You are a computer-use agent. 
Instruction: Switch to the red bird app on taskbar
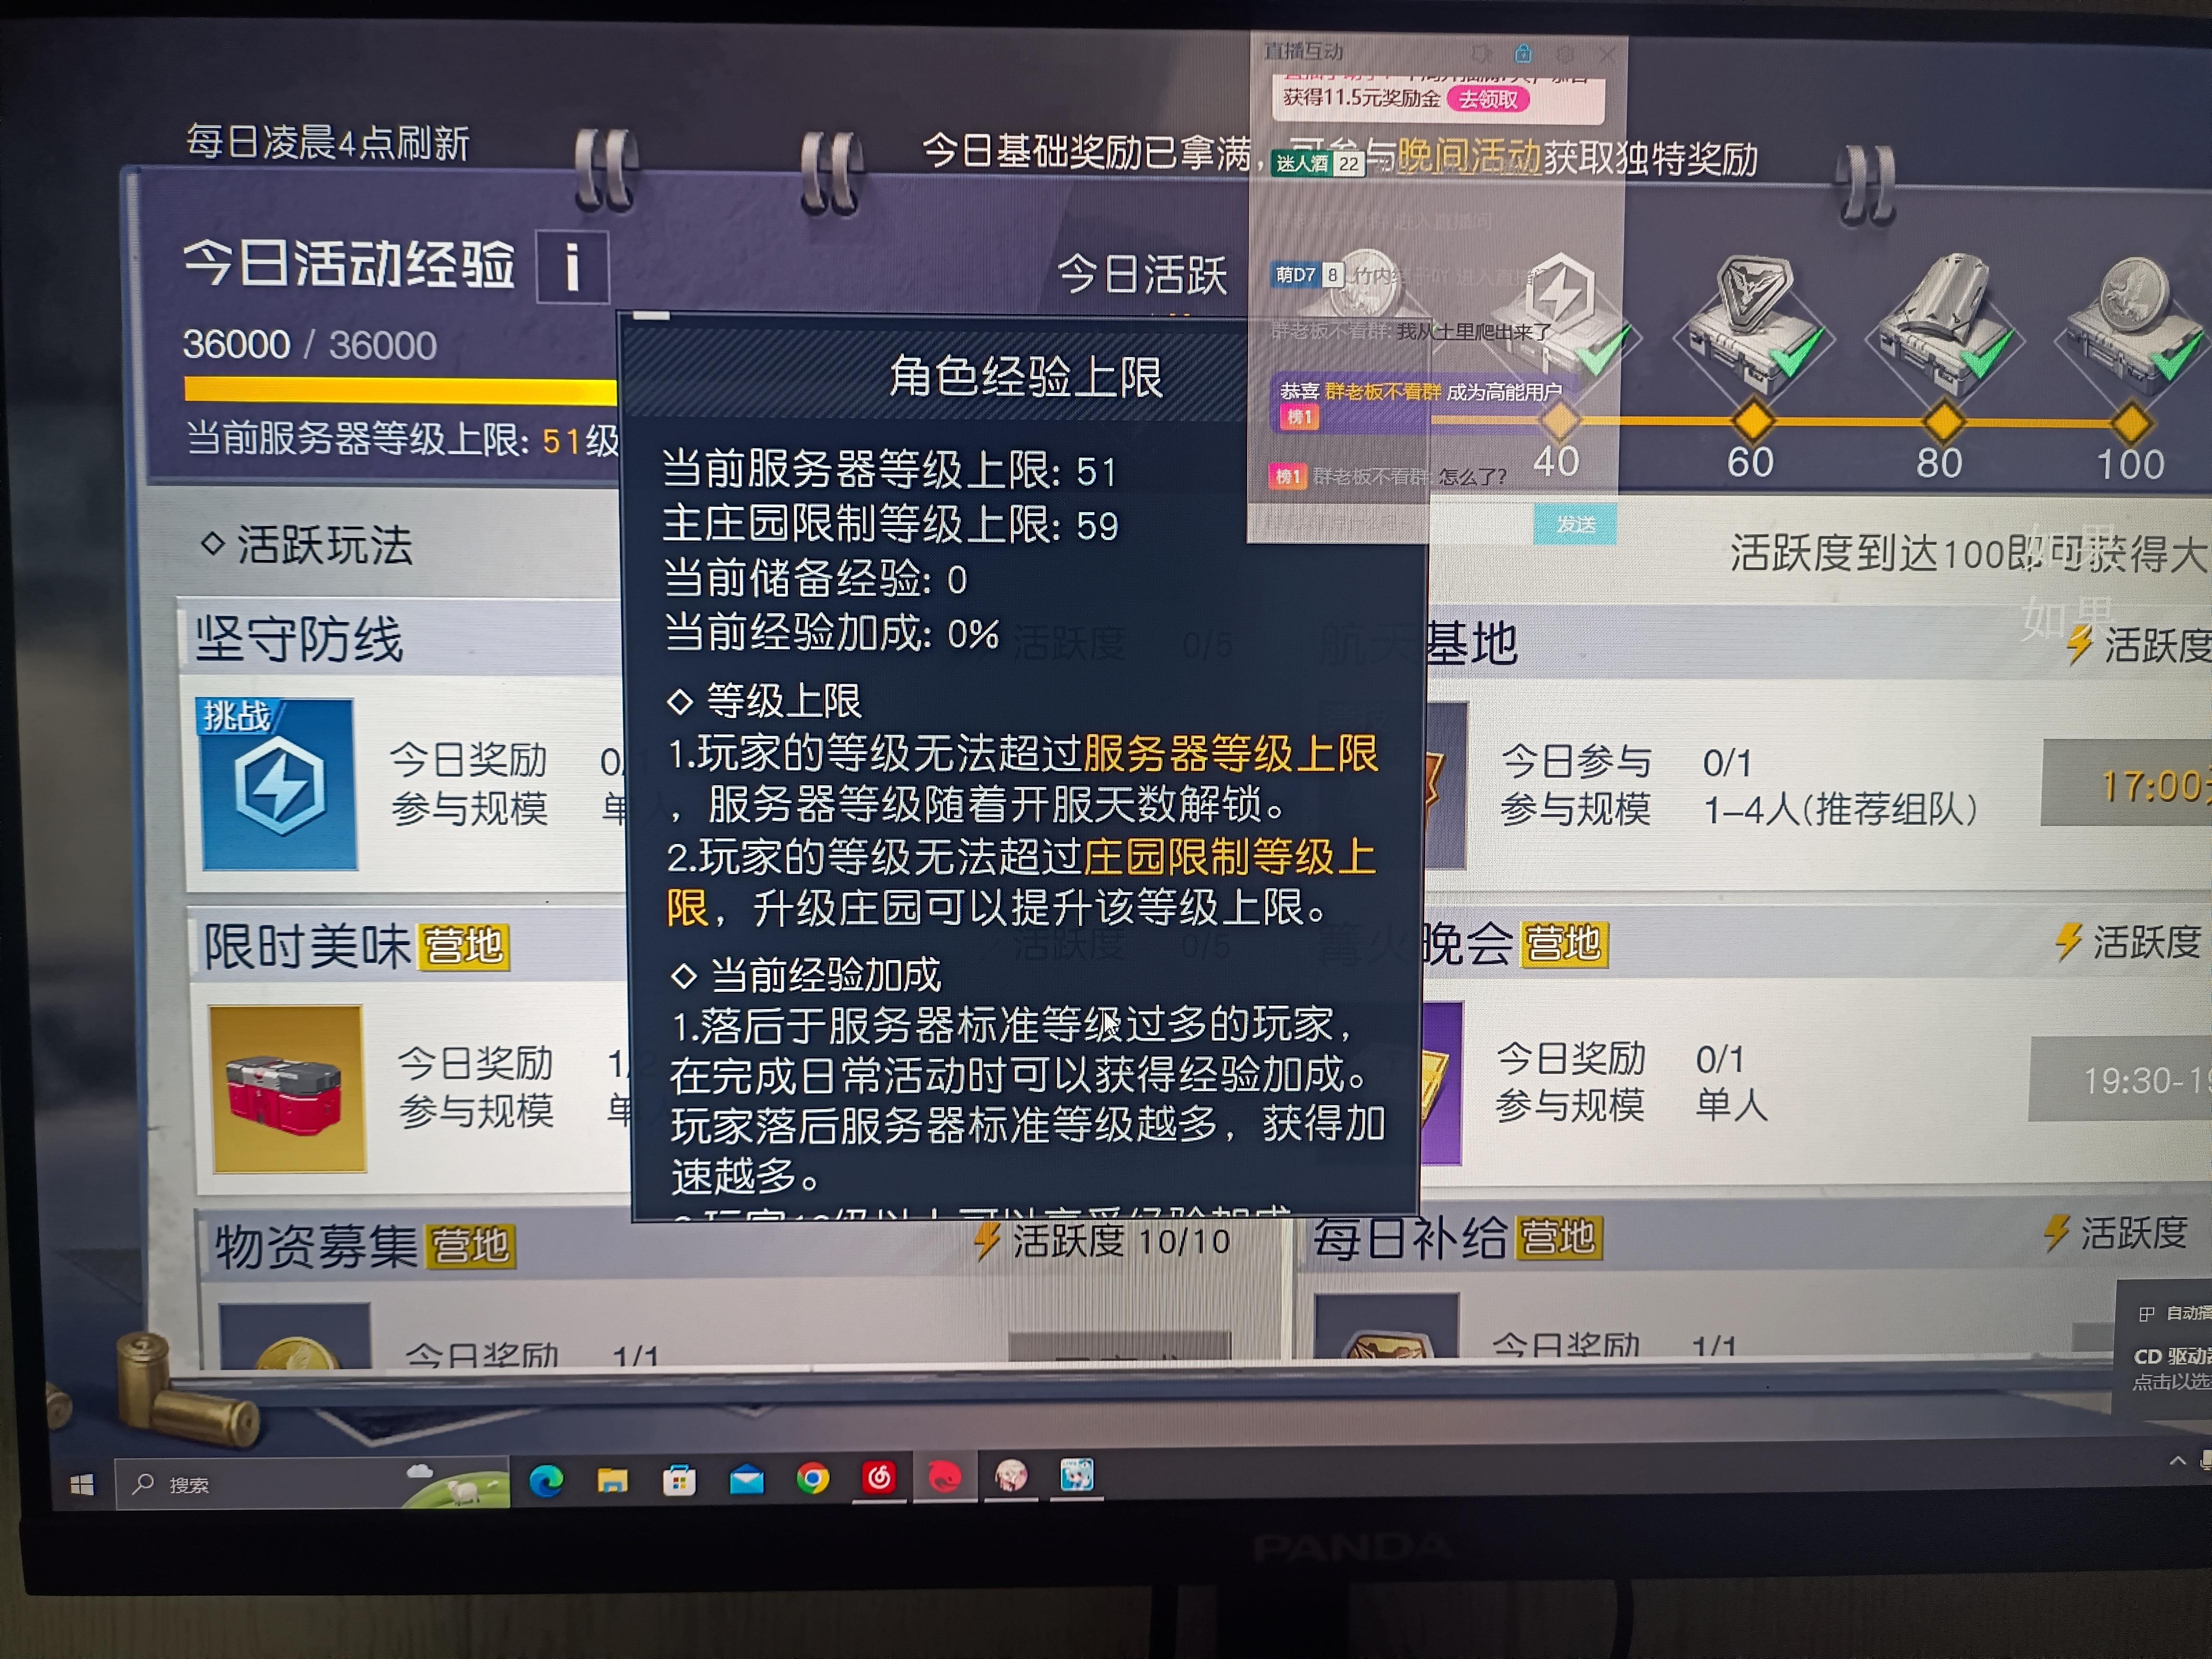[x=945, y=1477]
